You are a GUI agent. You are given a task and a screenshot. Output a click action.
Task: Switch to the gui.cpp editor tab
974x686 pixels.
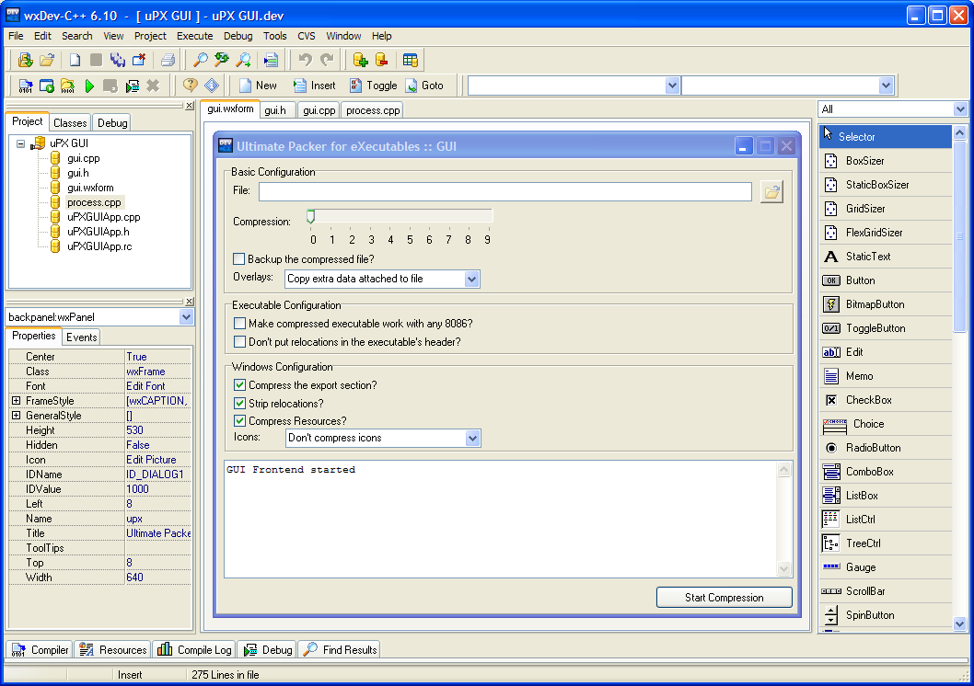[319, 110]
